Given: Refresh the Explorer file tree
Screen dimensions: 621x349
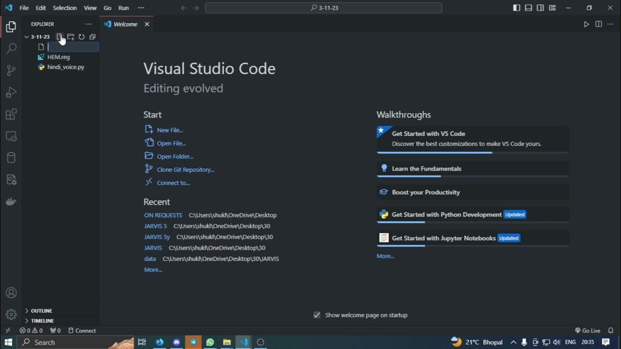Looking at the screenshot, I should pos(82,37).
